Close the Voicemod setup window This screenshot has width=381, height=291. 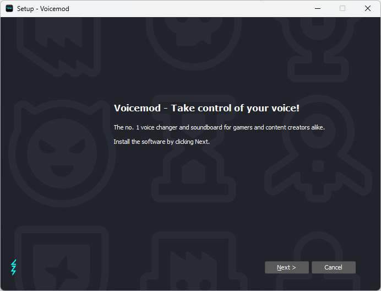[368, 8]
